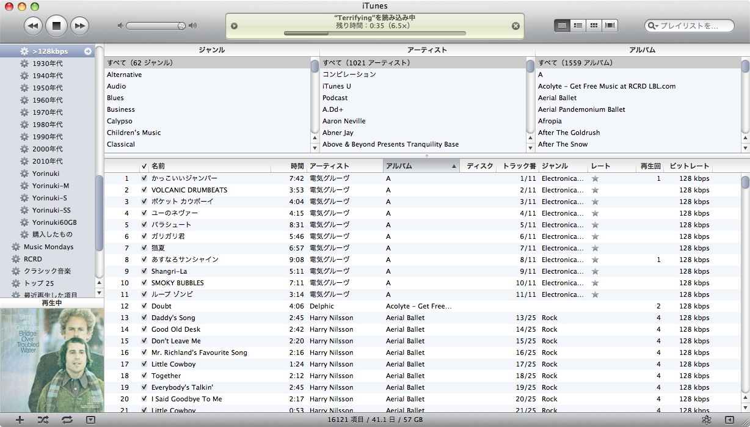Click the playlist search field
Image resolution: width=750 pixels, height=427 pixels.
[x=690, y=26]
